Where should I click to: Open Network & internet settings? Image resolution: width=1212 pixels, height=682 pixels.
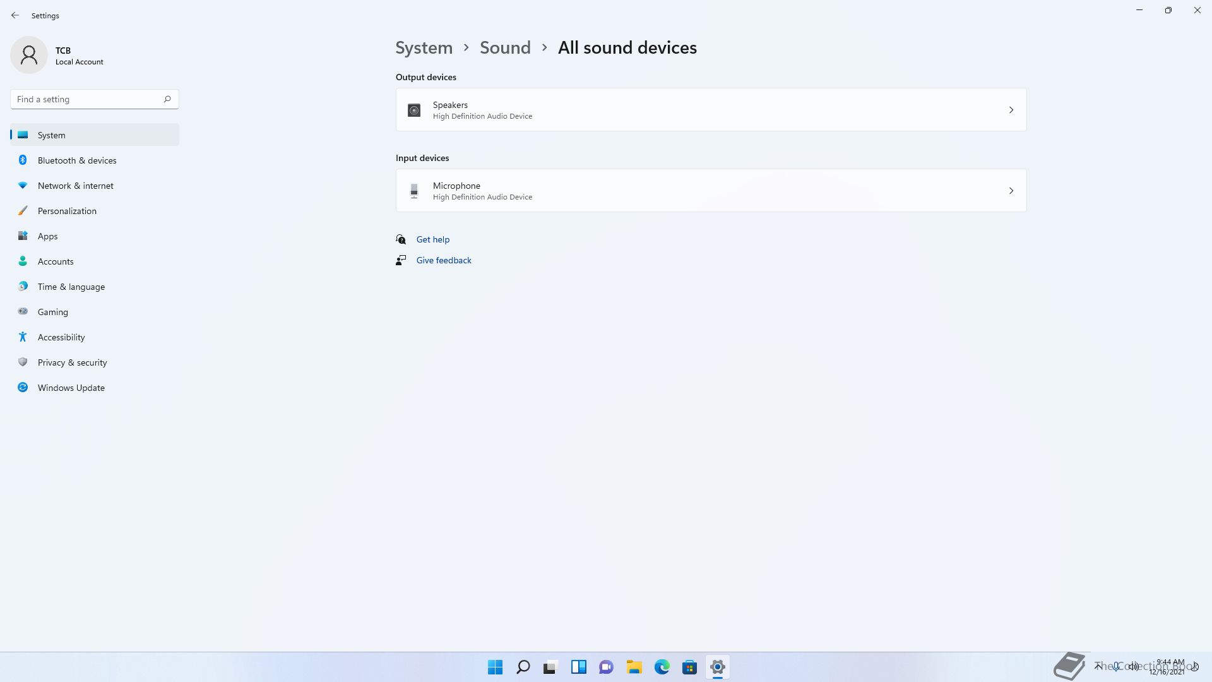[95, 186]
